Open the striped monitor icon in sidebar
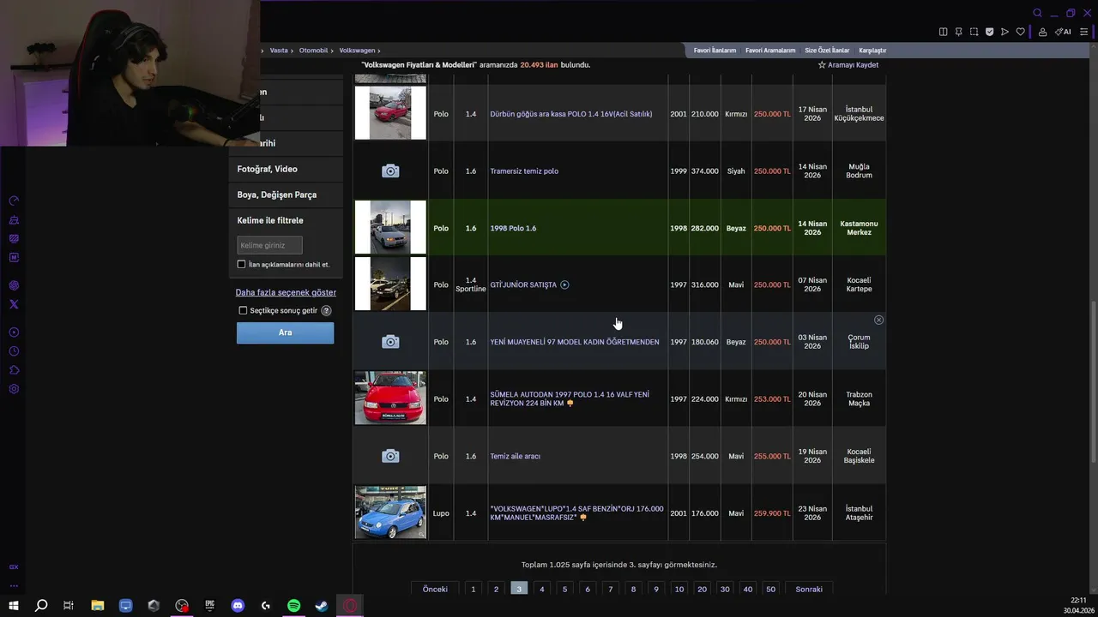 click(14, 238)
